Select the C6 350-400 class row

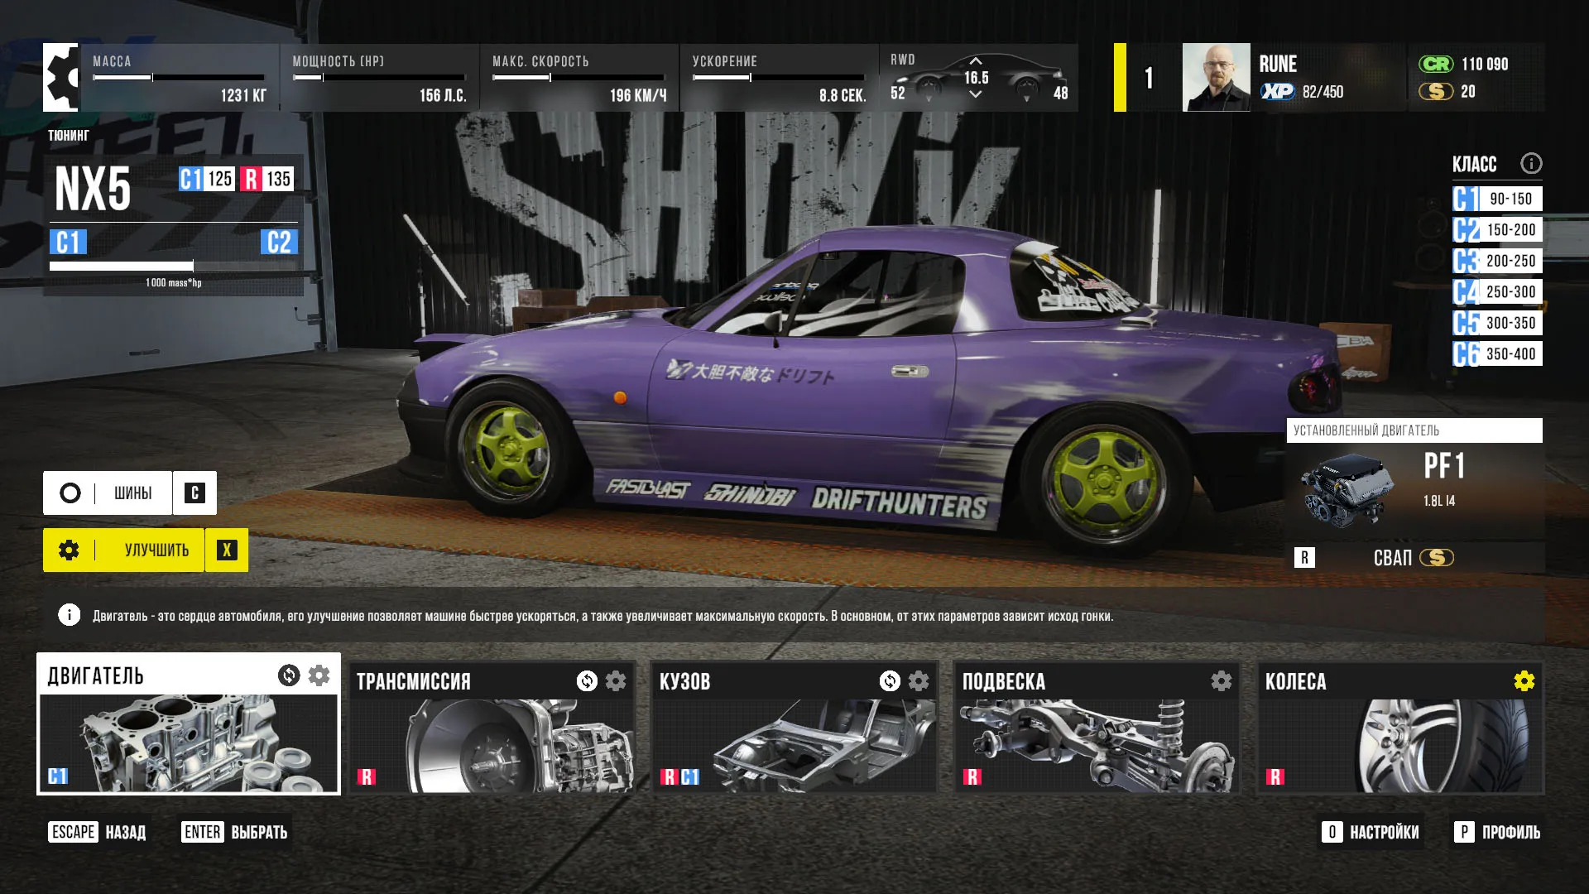[x=1497, y=353]
